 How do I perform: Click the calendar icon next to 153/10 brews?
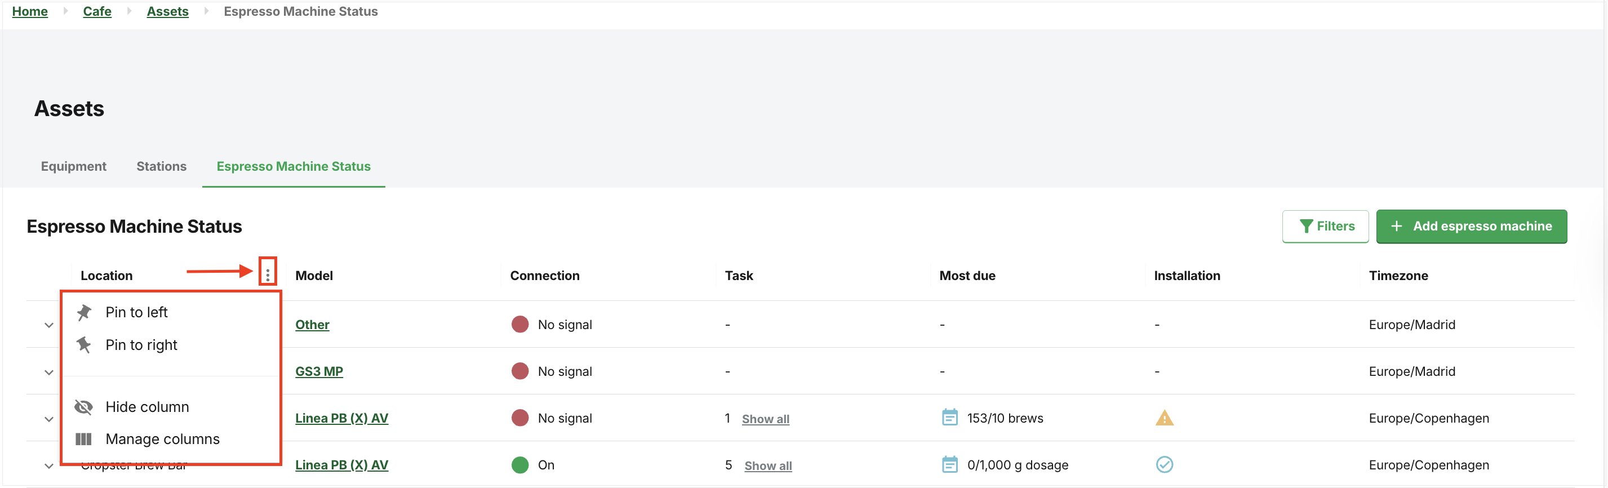point(949,418)
